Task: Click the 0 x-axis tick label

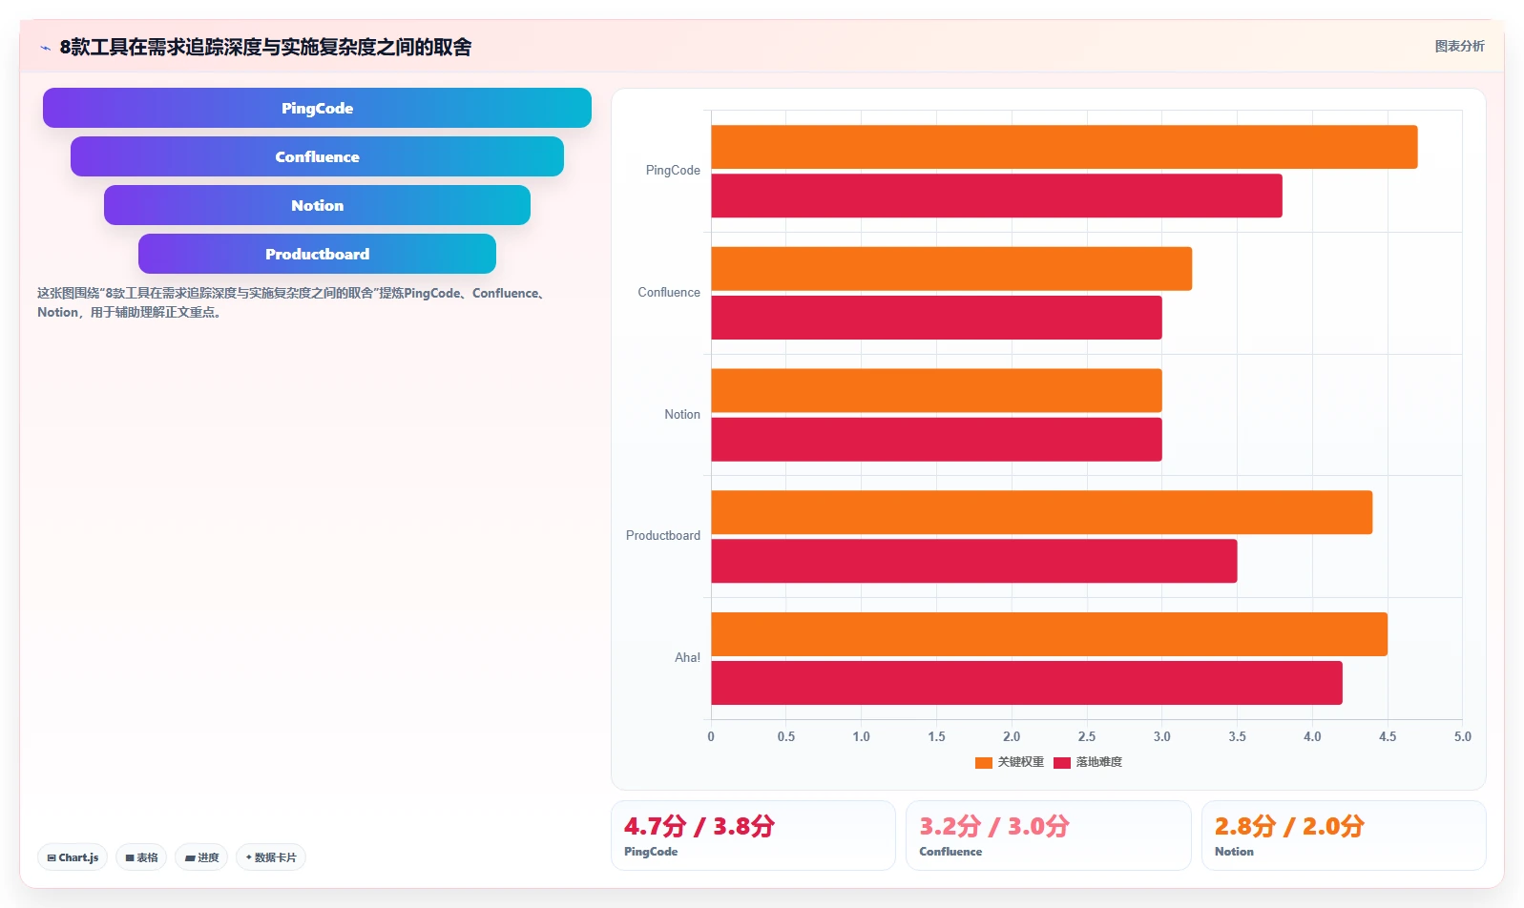Action: [x=711, y=737]
